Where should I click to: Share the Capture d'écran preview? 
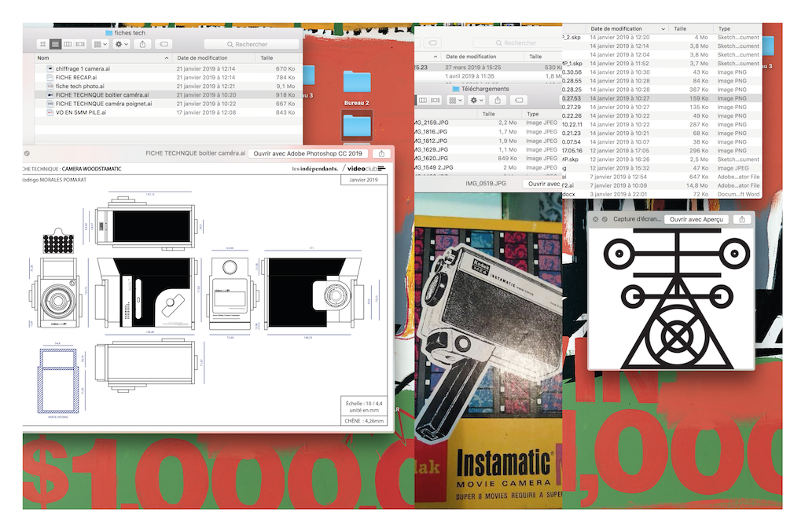[742, 219]
